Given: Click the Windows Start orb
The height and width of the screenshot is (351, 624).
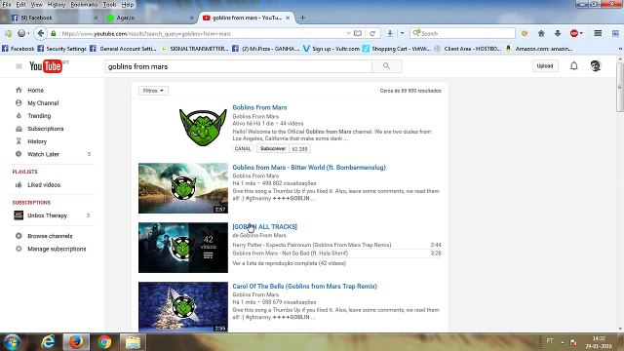Looking at the screenshot, I should pos(12,342).
